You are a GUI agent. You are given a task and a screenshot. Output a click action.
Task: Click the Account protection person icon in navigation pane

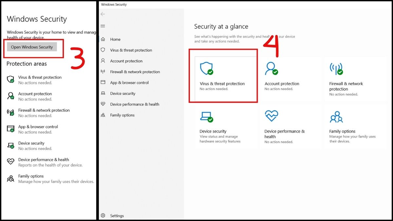[103, 61]
